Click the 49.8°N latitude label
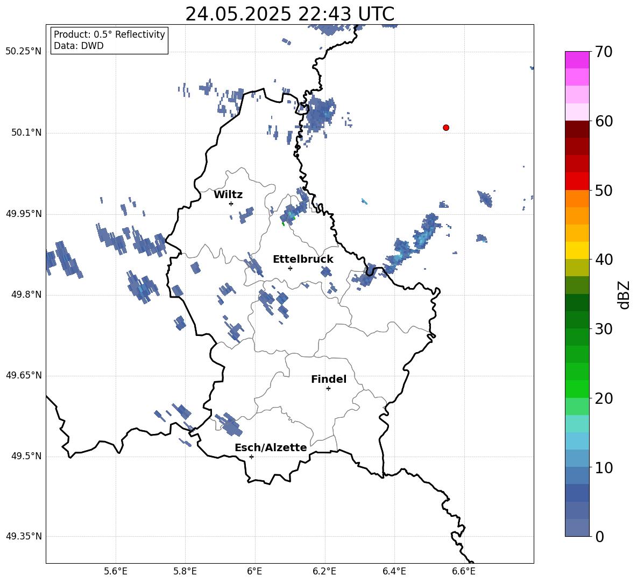Viewport: 637px width, 582px height. click(x=26, y=294)
